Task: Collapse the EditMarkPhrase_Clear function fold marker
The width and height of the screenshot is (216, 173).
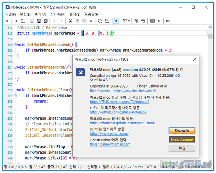Action: tap(15, 90)
